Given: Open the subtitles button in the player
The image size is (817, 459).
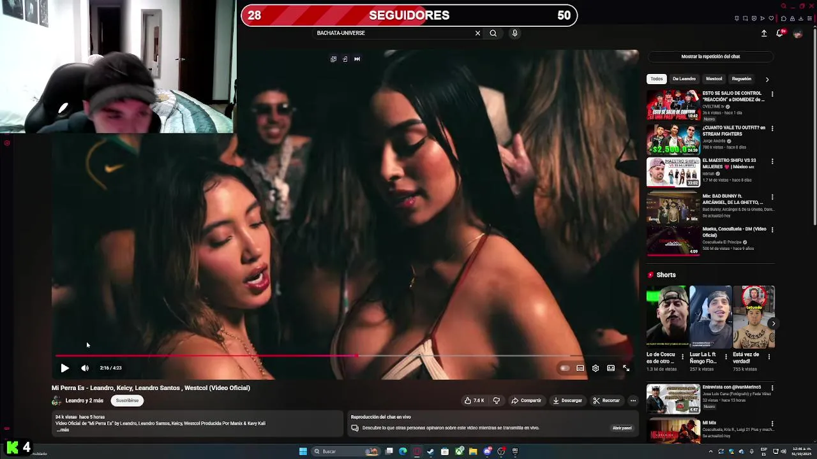Looking at the screenshot, I should [x=580, y=368].
